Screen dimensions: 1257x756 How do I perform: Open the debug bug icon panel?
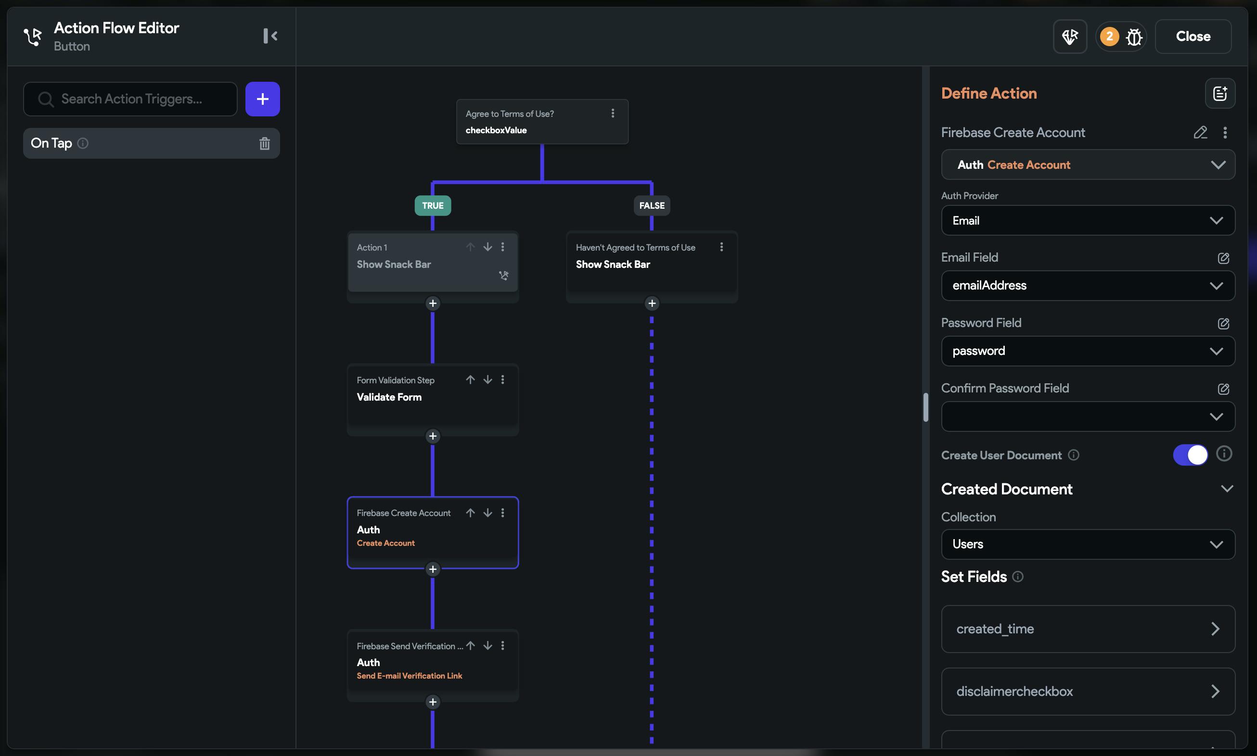[x=1134, y=37]
